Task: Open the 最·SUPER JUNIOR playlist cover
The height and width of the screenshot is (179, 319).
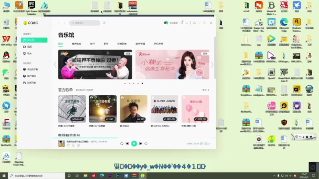Action: coord(164,109)
